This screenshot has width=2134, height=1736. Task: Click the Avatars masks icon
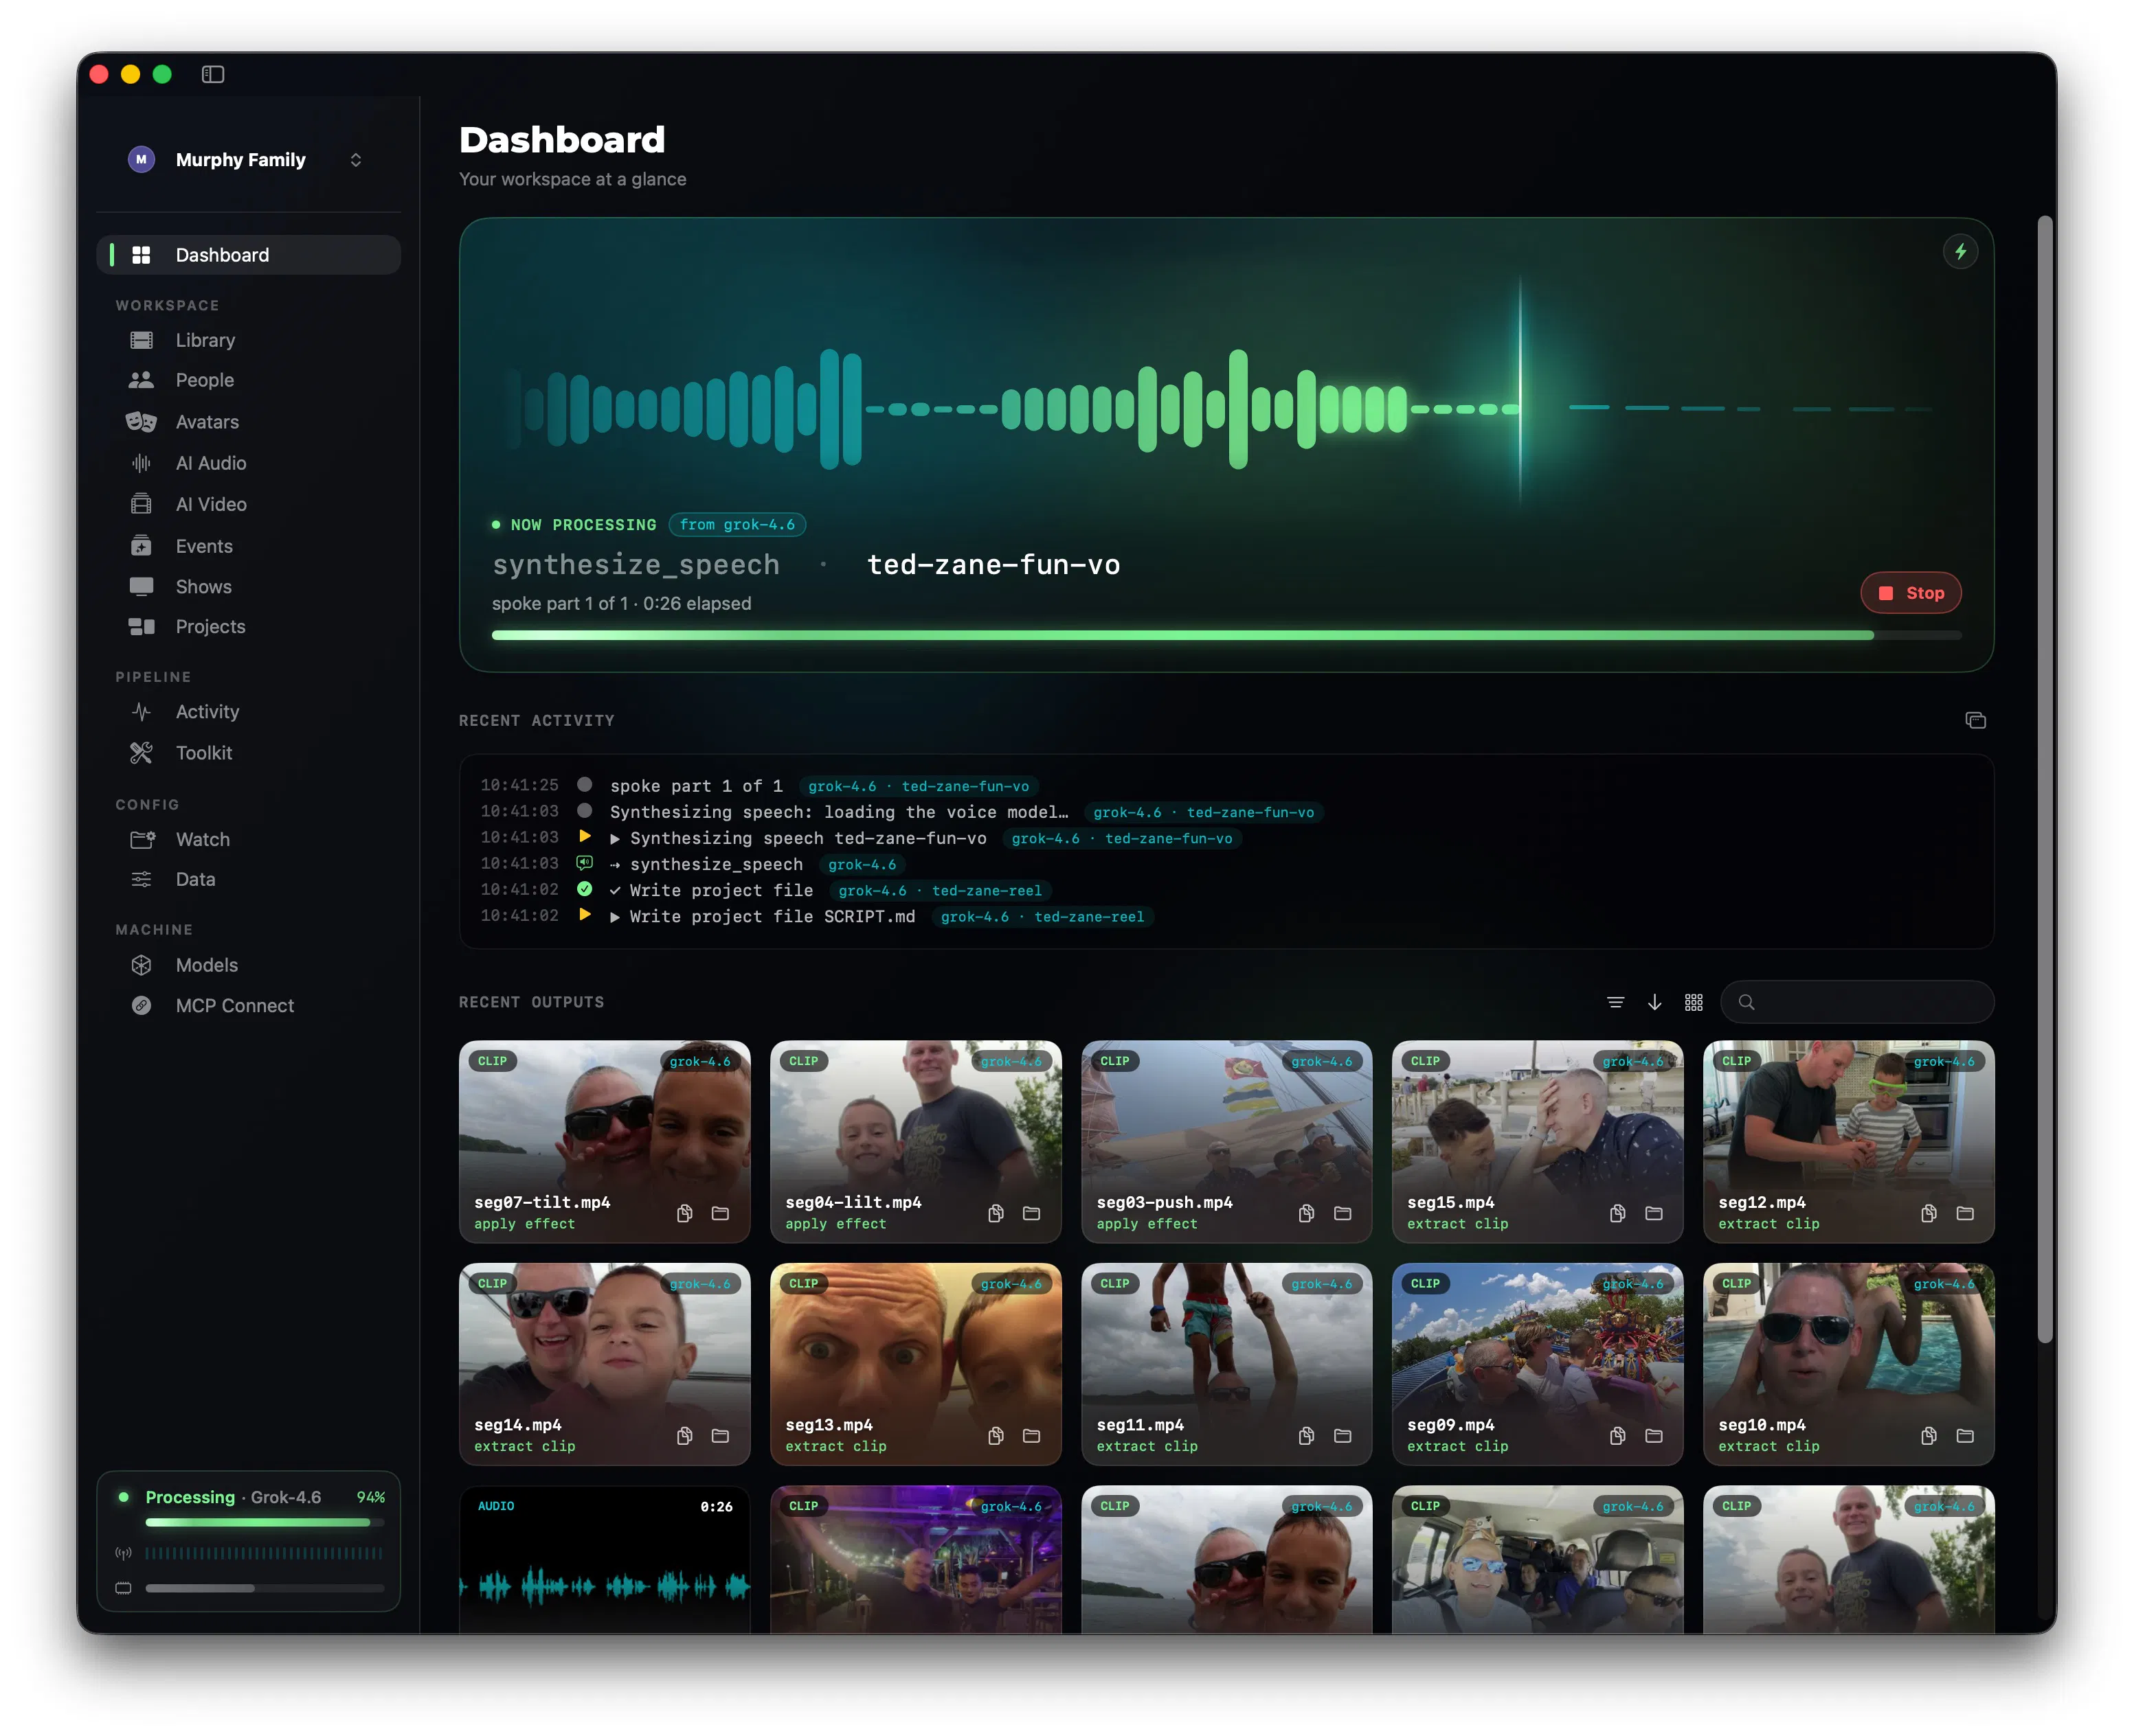tap(141, 422)
